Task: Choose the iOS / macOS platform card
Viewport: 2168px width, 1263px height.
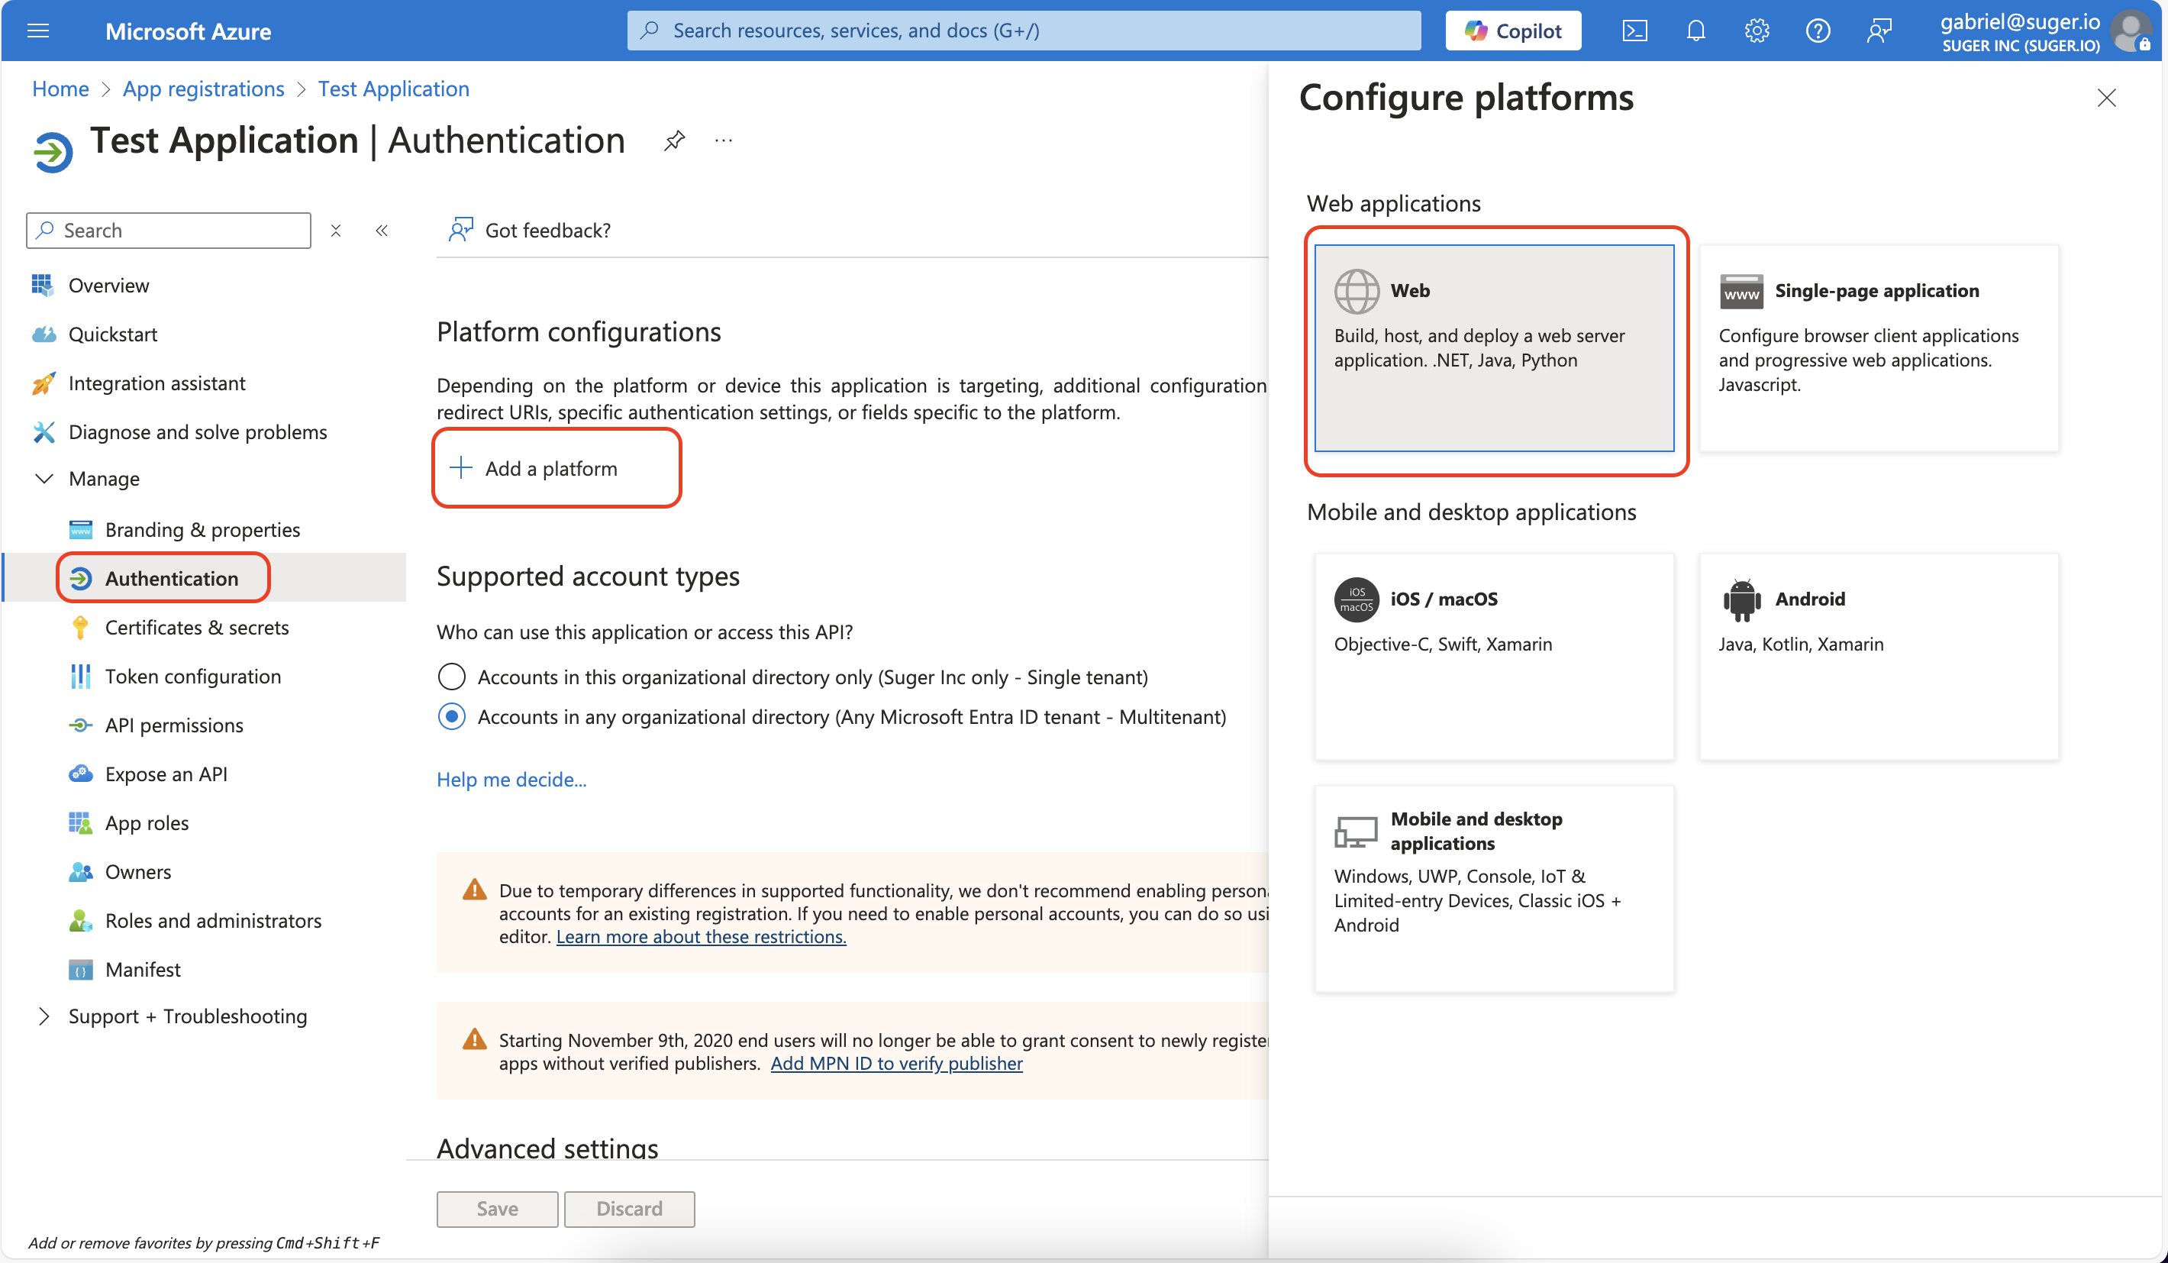Action: [1495, 657]
